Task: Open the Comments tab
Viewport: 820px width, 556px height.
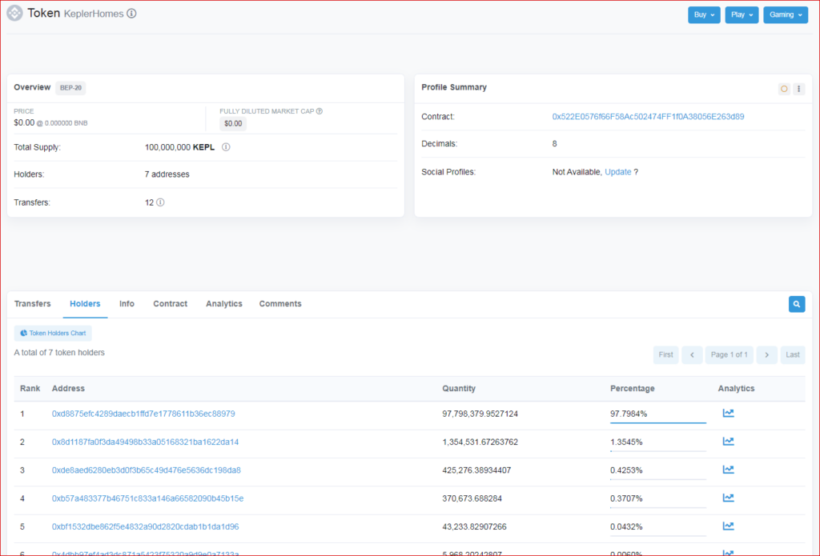Action: 280,304
